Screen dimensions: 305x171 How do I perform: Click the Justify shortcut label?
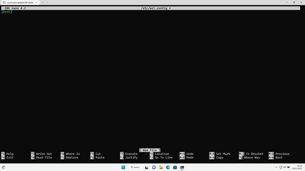tap(132, 157)
